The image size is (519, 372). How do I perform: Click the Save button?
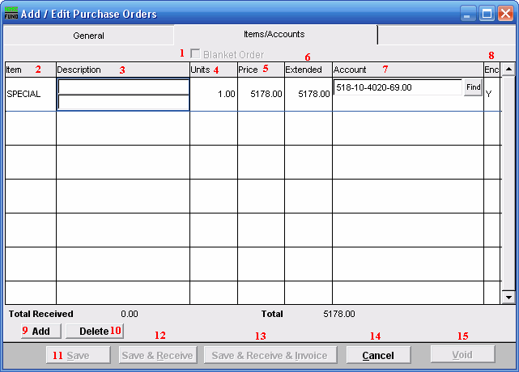coord(78,355)
